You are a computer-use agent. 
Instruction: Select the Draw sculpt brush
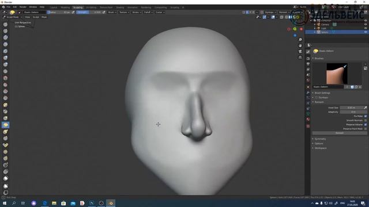pos(5,24)
